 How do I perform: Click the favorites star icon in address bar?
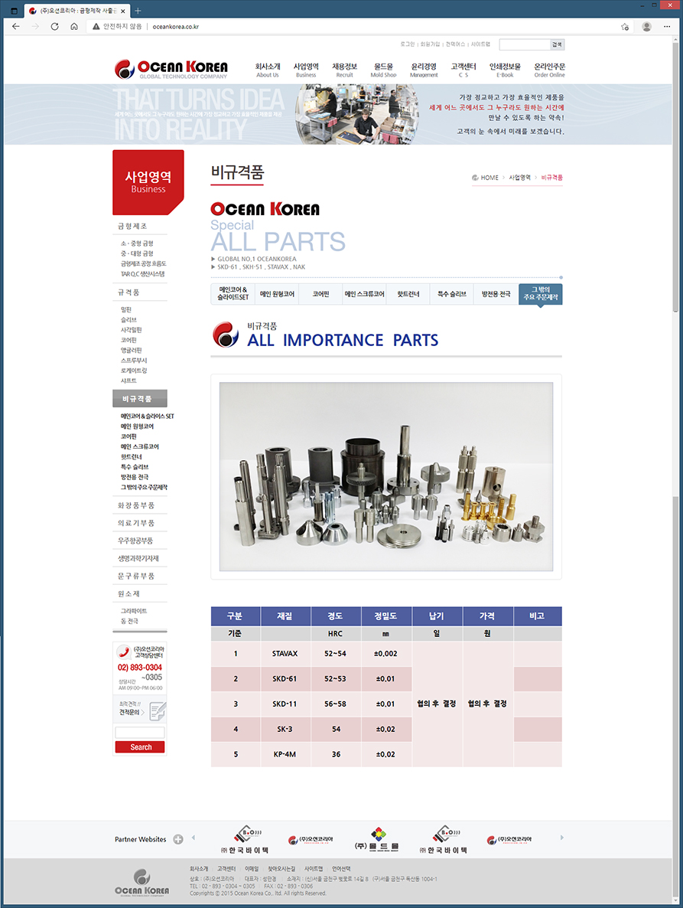[x=625, y=26]
